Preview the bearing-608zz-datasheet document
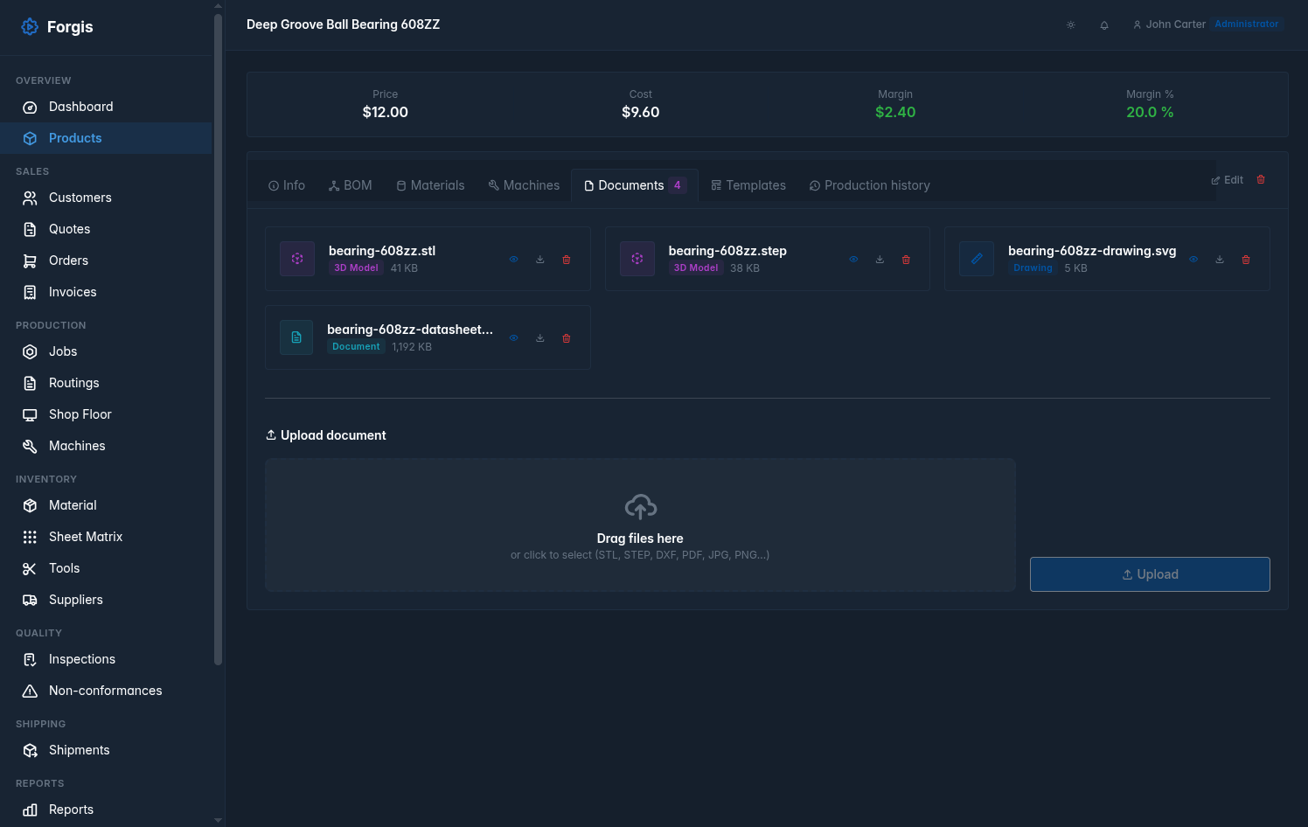Viewport: 1308px width, 827px height. click(x=514, y=338)
